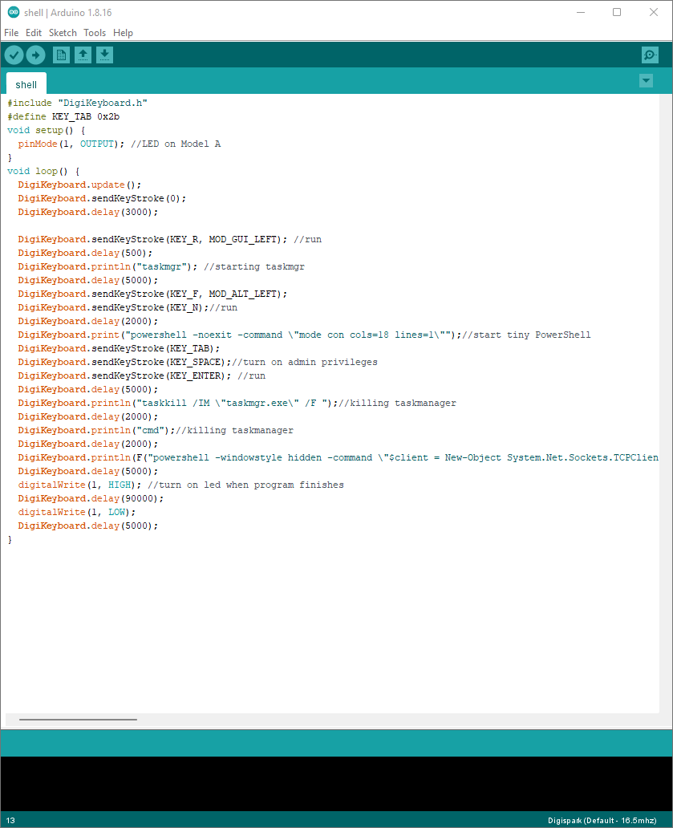Click the void setup() line

(x=46, y=131)
